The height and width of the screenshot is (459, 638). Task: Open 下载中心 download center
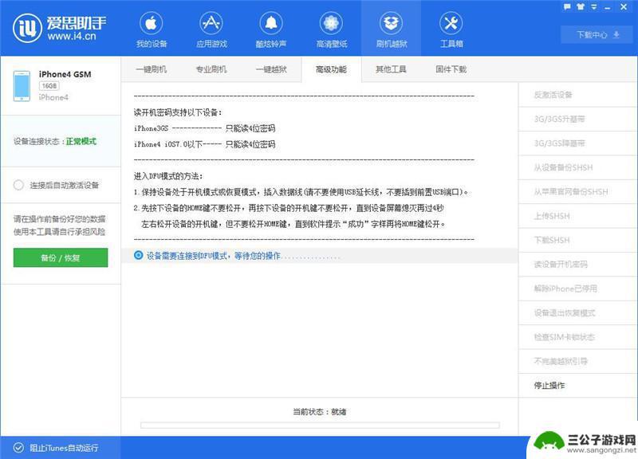tap(597, 34)
